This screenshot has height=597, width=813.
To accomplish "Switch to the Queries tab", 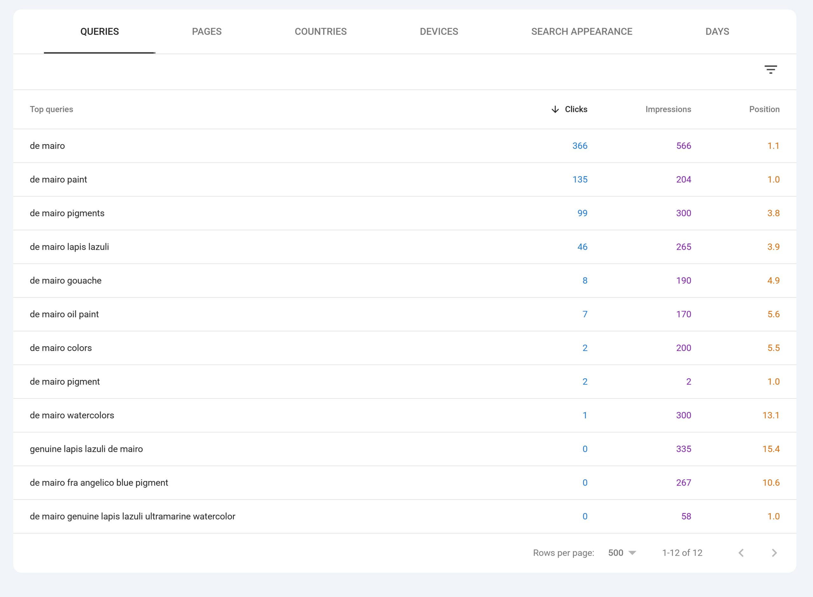I will pyautogui.click(x=99, y=32).
